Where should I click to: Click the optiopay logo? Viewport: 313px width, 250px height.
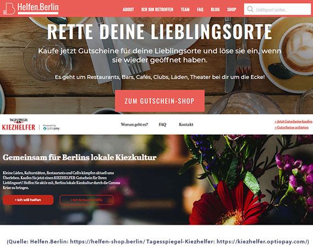(51, 127)
